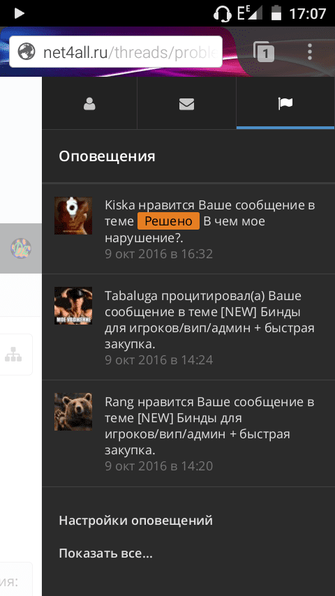This screenshot has height=596, width=335.
Task: Tap the headset icon in status bar
Action: coord(223,14)
